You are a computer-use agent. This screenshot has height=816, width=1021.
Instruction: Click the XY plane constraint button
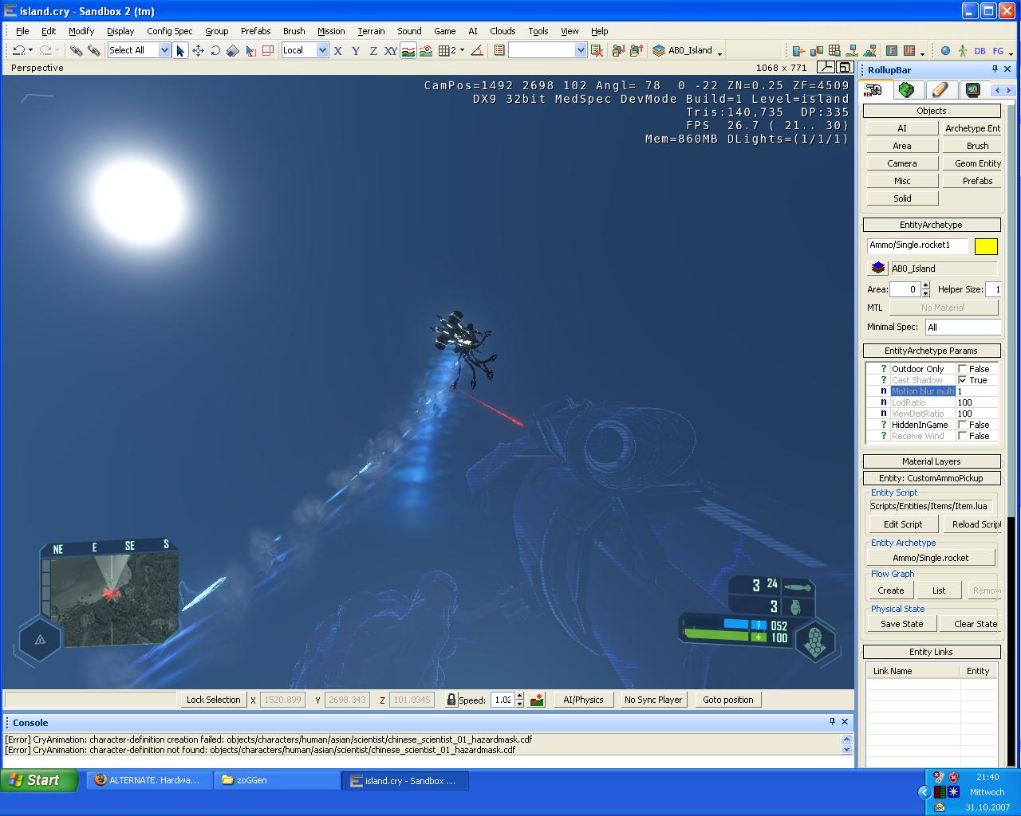pyautogui.click(x=390, y=50)
